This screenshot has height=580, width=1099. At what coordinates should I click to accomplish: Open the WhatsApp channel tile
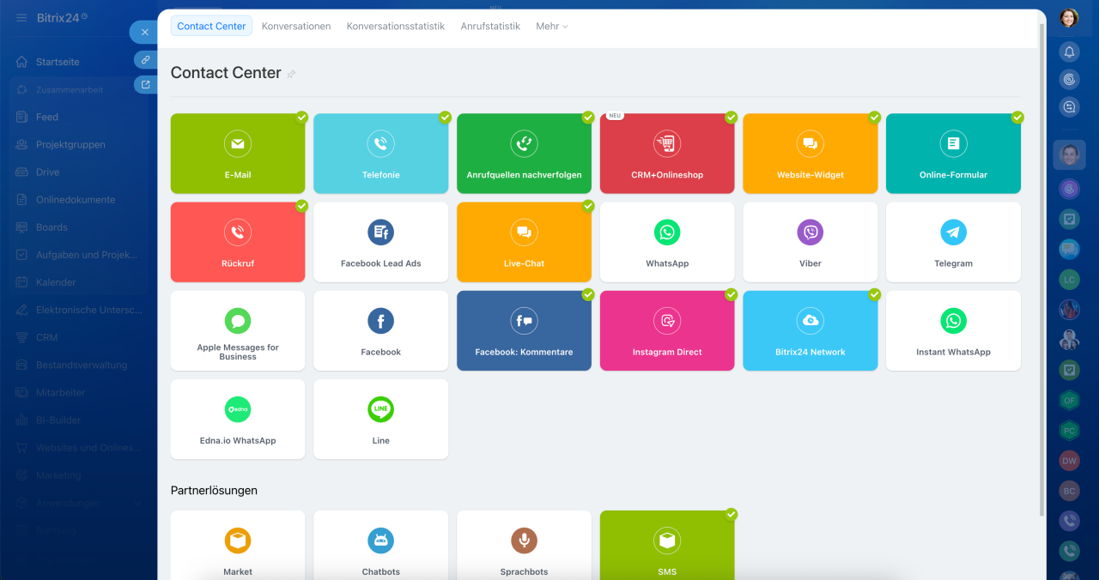click(x=667, y=242)
